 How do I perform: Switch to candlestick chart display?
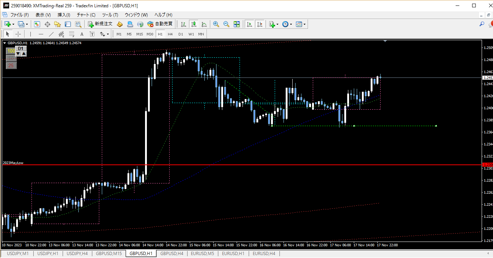194,24
